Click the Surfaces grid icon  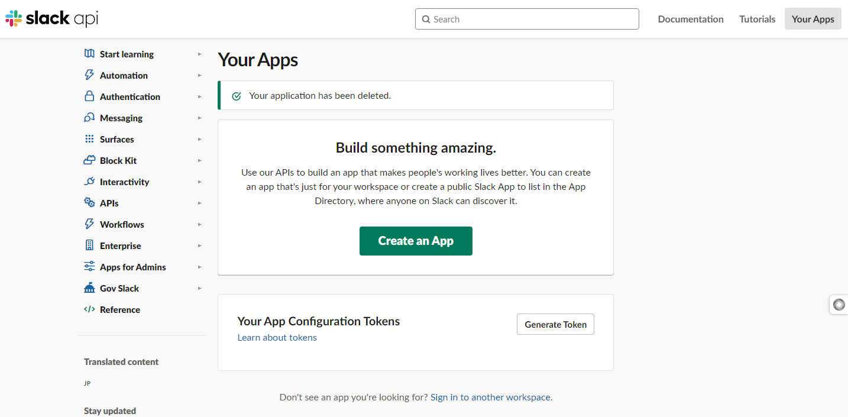[89, 139]
